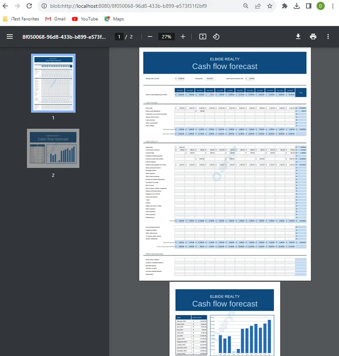Select page 1 thumbnail in sidebar
Image resolution: width=339 pixels, height=356 pixels.
pyautogui.click(x=53, y=83)
